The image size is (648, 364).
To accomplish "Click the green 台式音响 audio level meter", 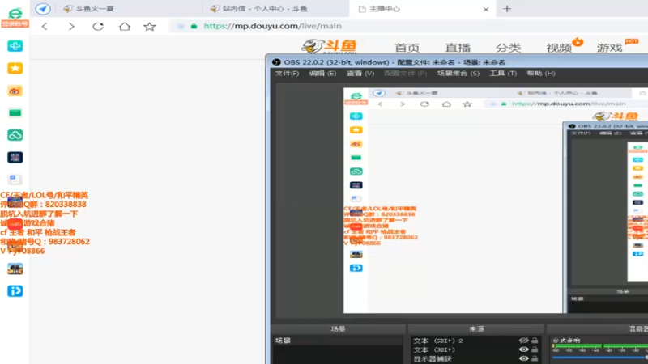I will (x=599, y=346).
